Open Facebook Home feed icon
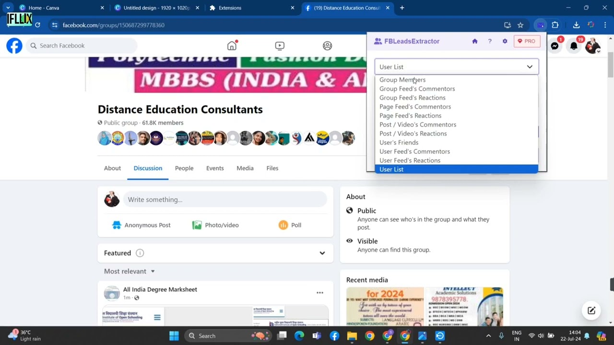Image resolution: width=614 pixels, height=345 pixels. [232, 46]
